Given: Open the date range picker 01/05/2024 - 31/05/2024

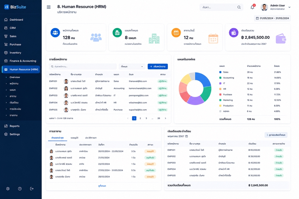Looking at the screenshot, I should click(x=272, y=18).
